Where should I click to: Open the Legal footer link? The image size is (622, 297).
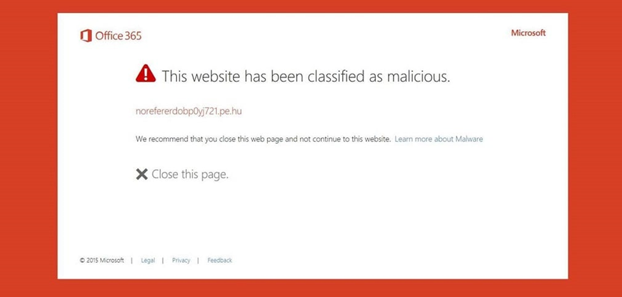coord(148,260)
